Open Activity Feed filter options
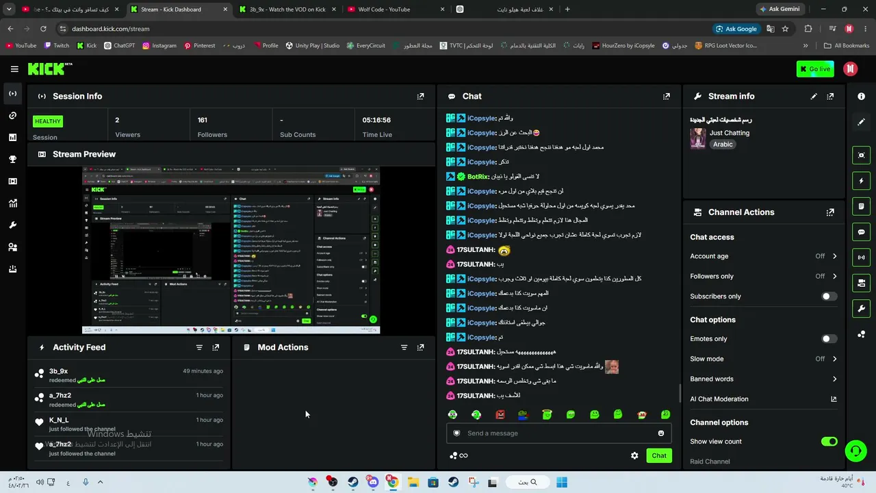 point(199,348)
